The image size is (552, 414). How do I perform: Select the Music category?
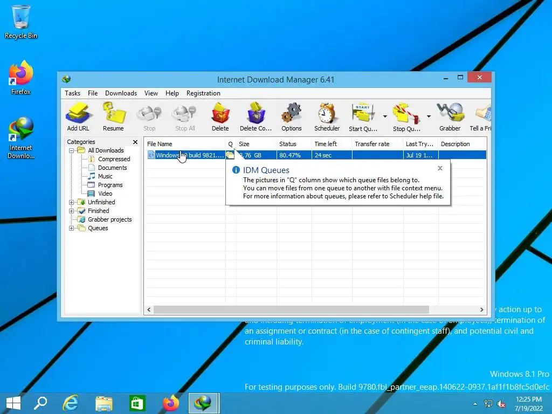105,176
